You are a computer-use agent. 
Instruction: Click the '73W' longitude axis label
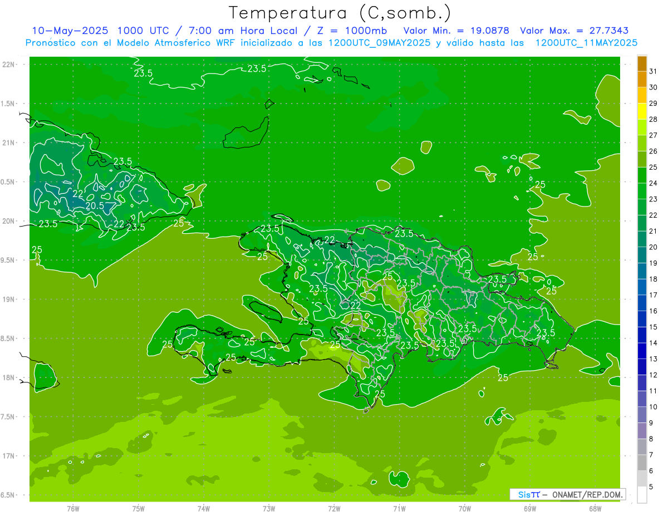click(269, 509)
